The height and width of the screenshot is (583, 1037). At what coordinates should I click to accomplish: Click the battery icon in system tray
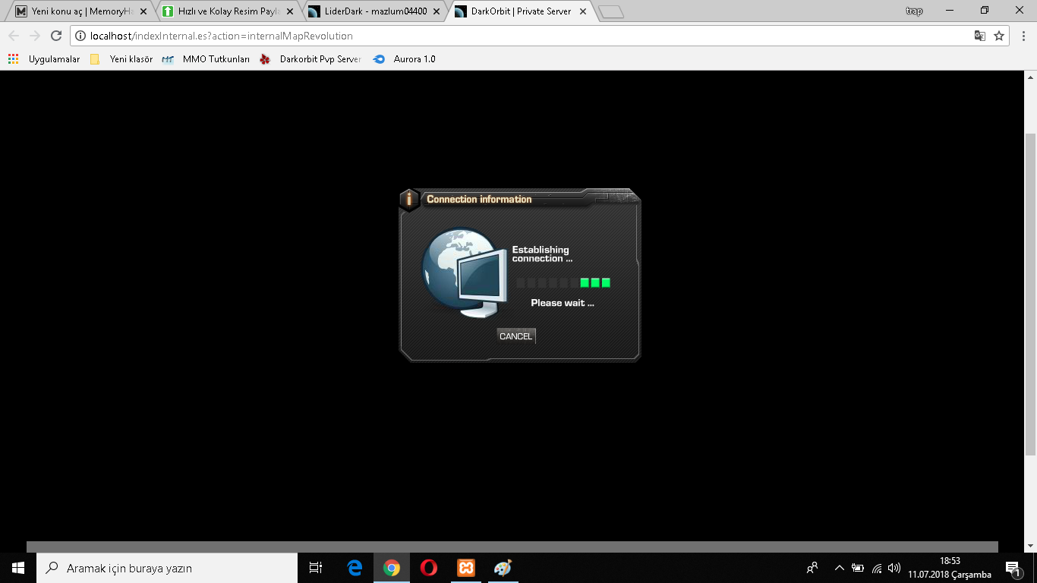tap(858, 568)
